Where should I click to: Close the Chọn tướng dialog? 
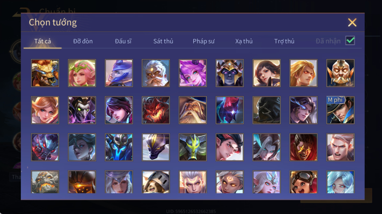tap(352, 22)
